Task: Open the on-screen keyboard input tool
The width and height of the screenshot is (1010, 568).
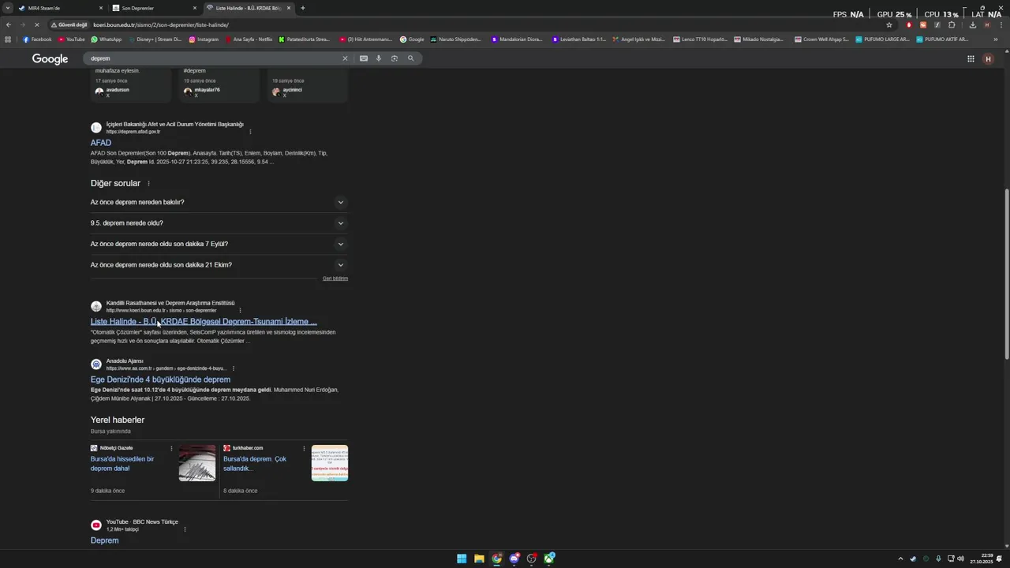Action: click(x=364, y=58)
